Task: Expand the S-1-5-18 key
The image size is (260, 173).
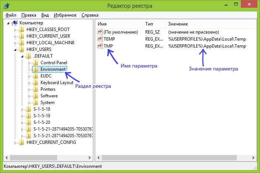Action: pyautogui.click(x=22, y=109)
